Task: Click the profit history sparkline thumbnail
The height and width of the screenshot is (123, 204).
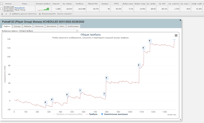Action: coord(43,9)
